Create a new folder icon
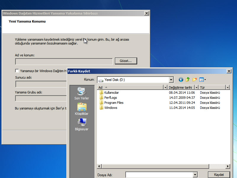Viewport: 237px width, 178px height. (x=195, y=80)
